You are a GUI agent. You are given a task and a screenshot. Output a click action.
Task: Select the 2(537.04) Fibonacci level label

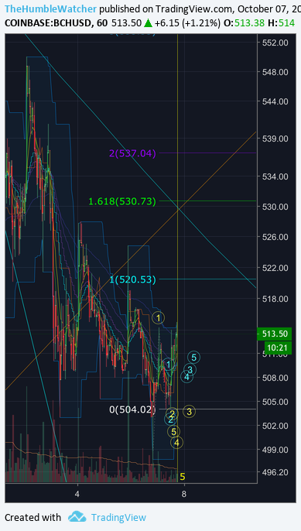click(132, 153)
